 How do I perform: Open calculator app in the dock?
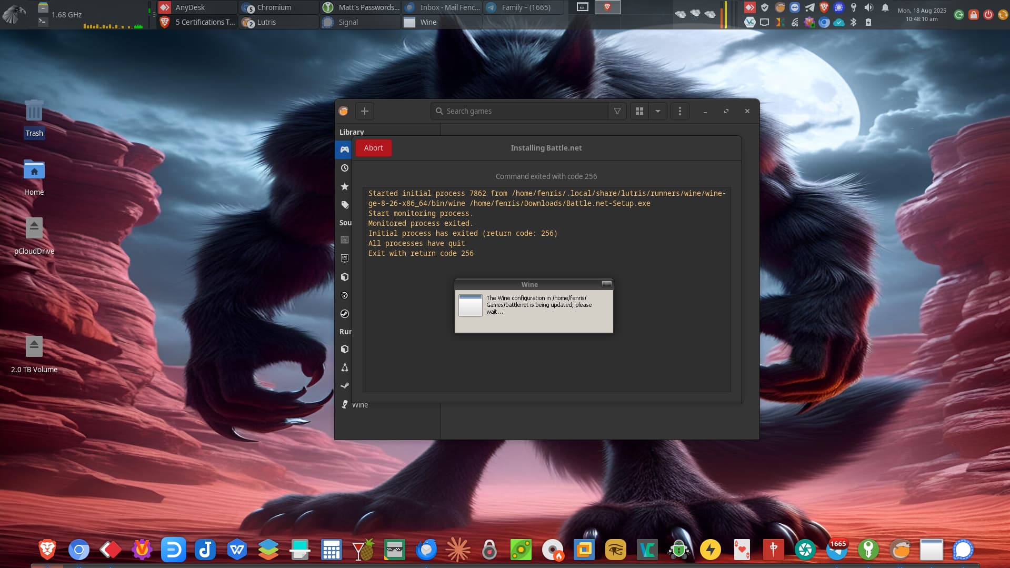click(332, 550)
